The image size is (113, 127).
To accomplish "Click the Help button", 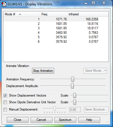I will (89, 120).
